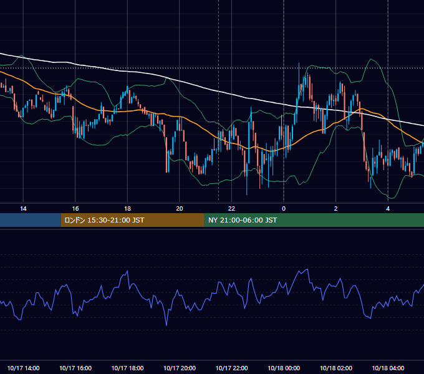Click the hour label 18 on chart axis
424x374 pixels.
[x=127, y=209]
